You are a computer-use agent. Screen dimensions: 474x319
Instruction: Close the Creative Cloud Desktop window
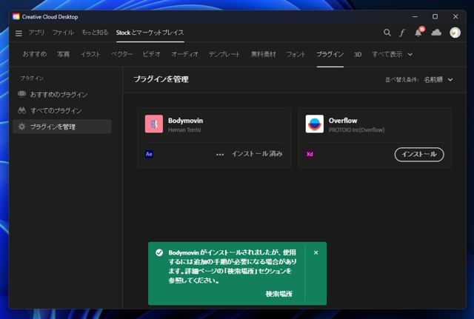point(455,16)
